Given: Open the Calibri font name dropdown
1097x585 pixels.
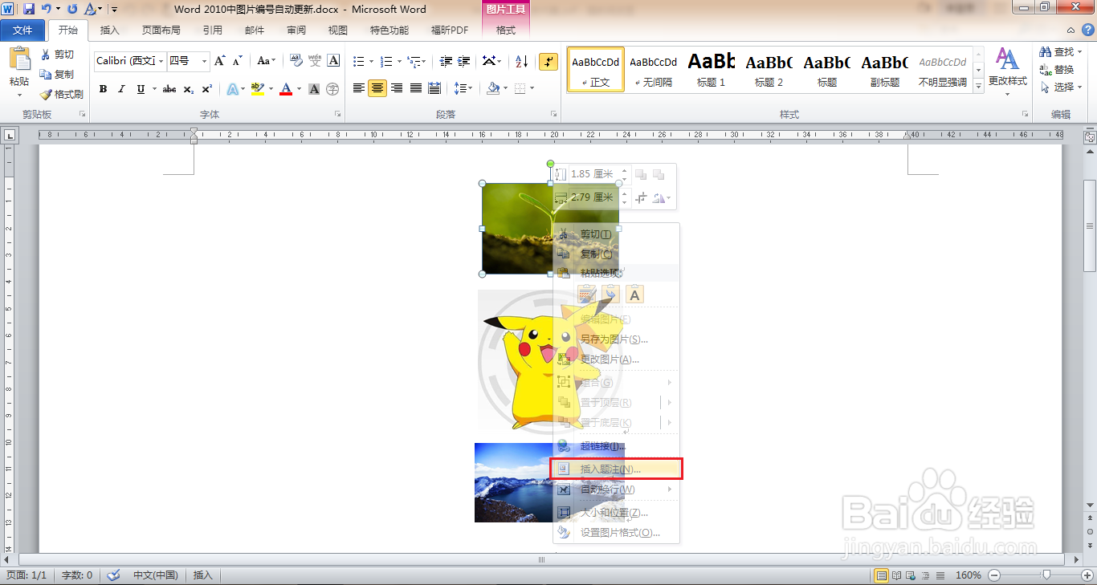Looking at the screenshot, I should click(161, 61).
